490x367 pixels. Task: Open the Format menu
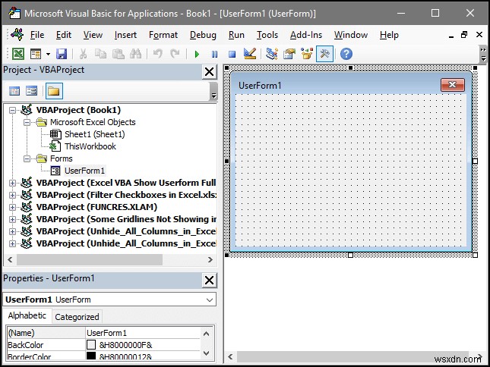click(163, 35)
